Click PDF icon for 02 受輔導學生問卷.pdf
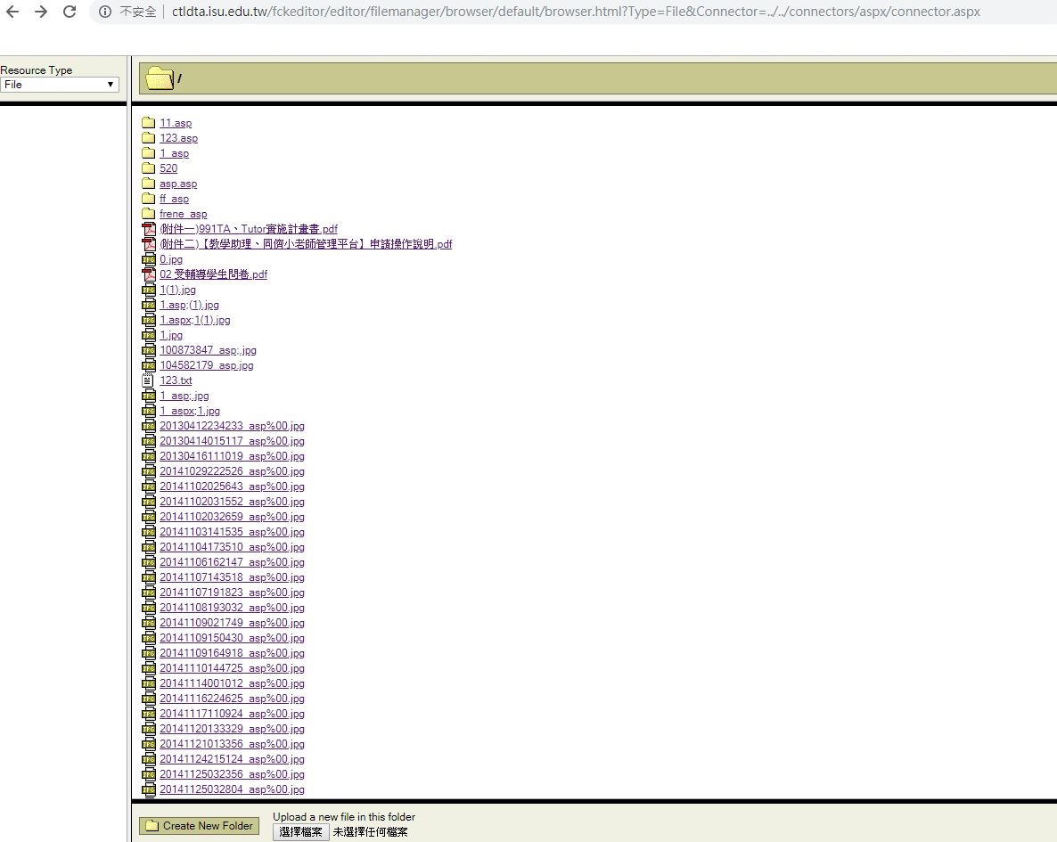1057x842 pixels. [148, 274]
